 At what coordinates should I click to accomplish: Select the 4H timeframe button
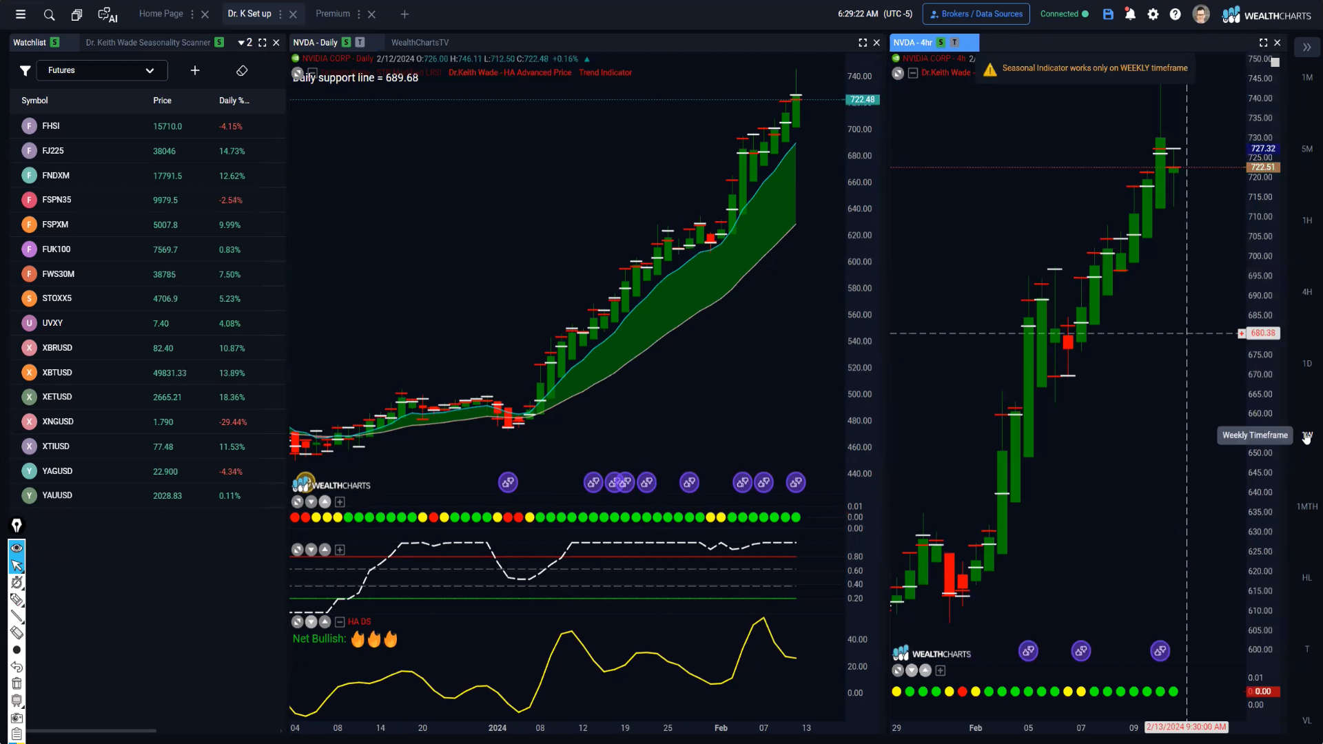pyautogui.click(x=1307, y=292)
